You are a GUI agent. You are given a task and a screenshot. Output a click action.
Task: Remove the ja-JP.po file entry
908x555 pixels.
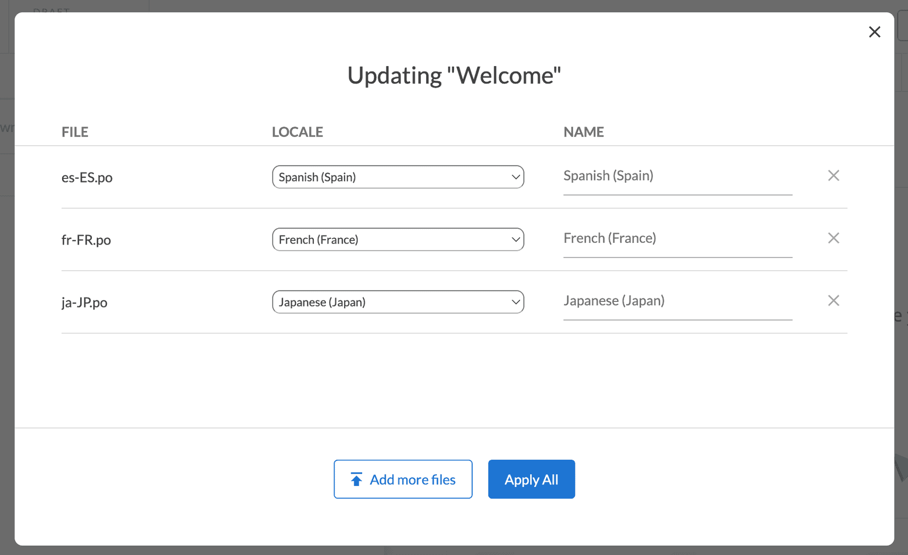pyautogui.click(x=834, y=300)
